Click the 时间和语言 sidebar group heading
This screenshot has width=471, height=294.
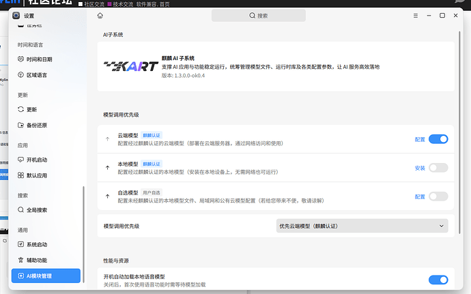30,45
